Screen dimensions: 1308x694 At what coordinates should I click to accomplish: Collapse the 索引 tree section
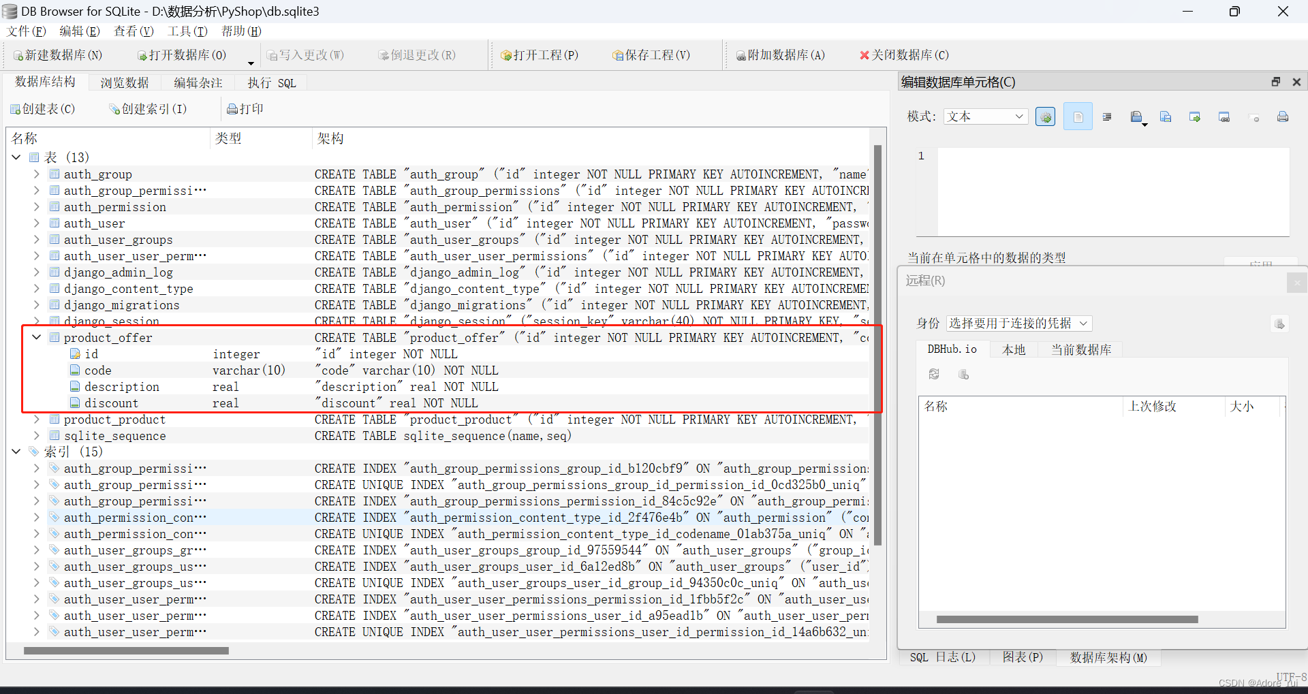tap(15, 452)
